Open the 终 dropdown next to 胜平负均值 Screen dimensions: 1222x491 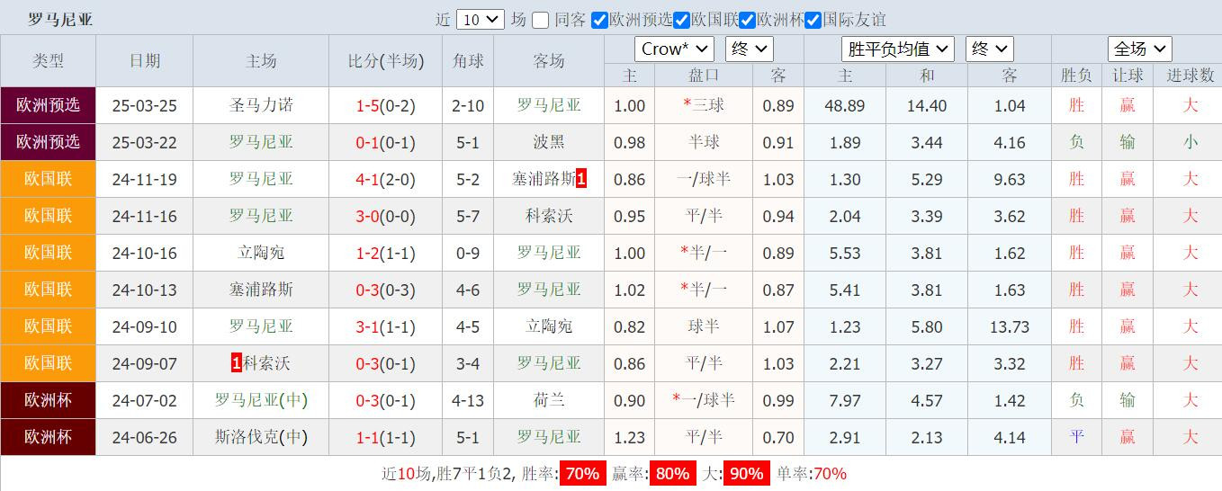pyautogui.click(x=990, y=49)
